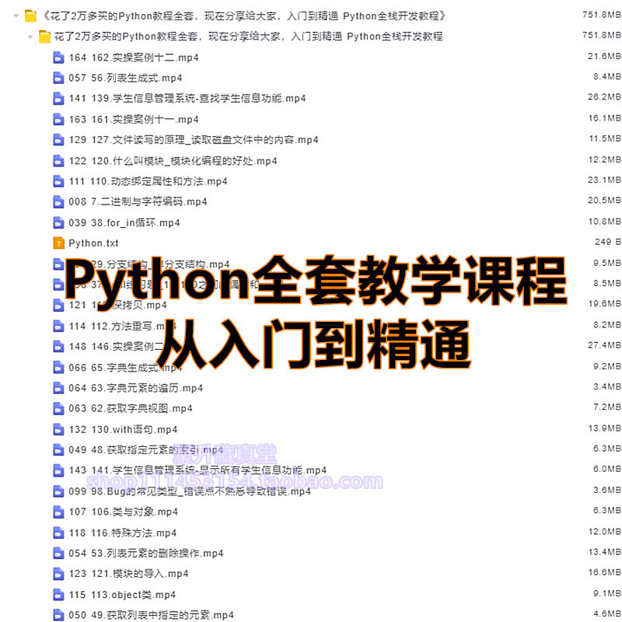The width and height of the screenshot is (622, 622).
Task: Select file name 123 121.模块的导入.mp4
Action: [128, 574]
